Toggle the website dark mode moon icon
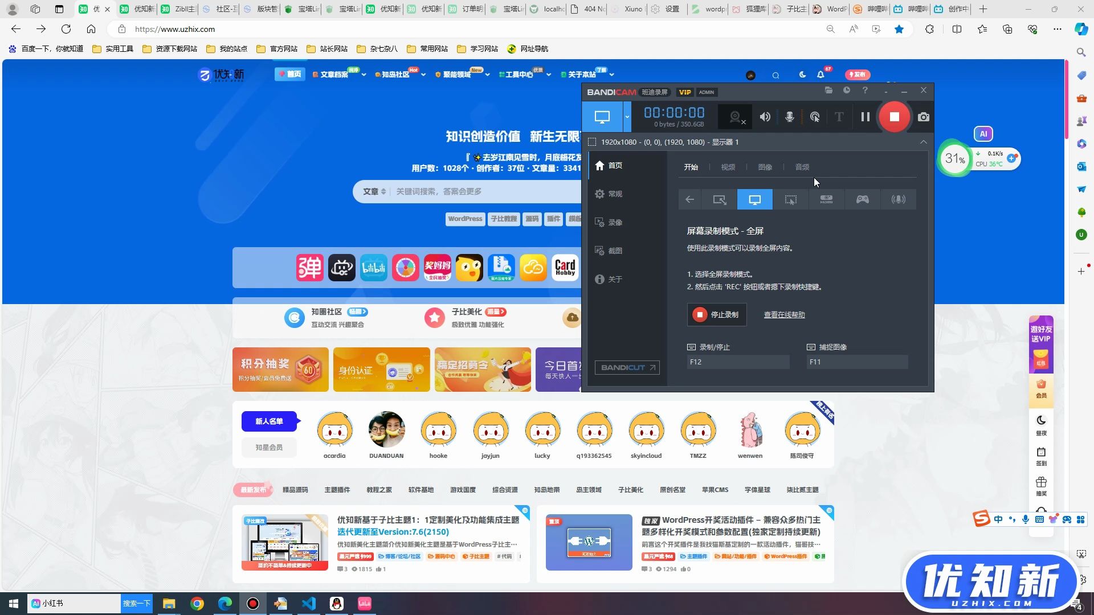Image resolution: width=1094 pixels, height=615 pixels. (x=802, y=75)
